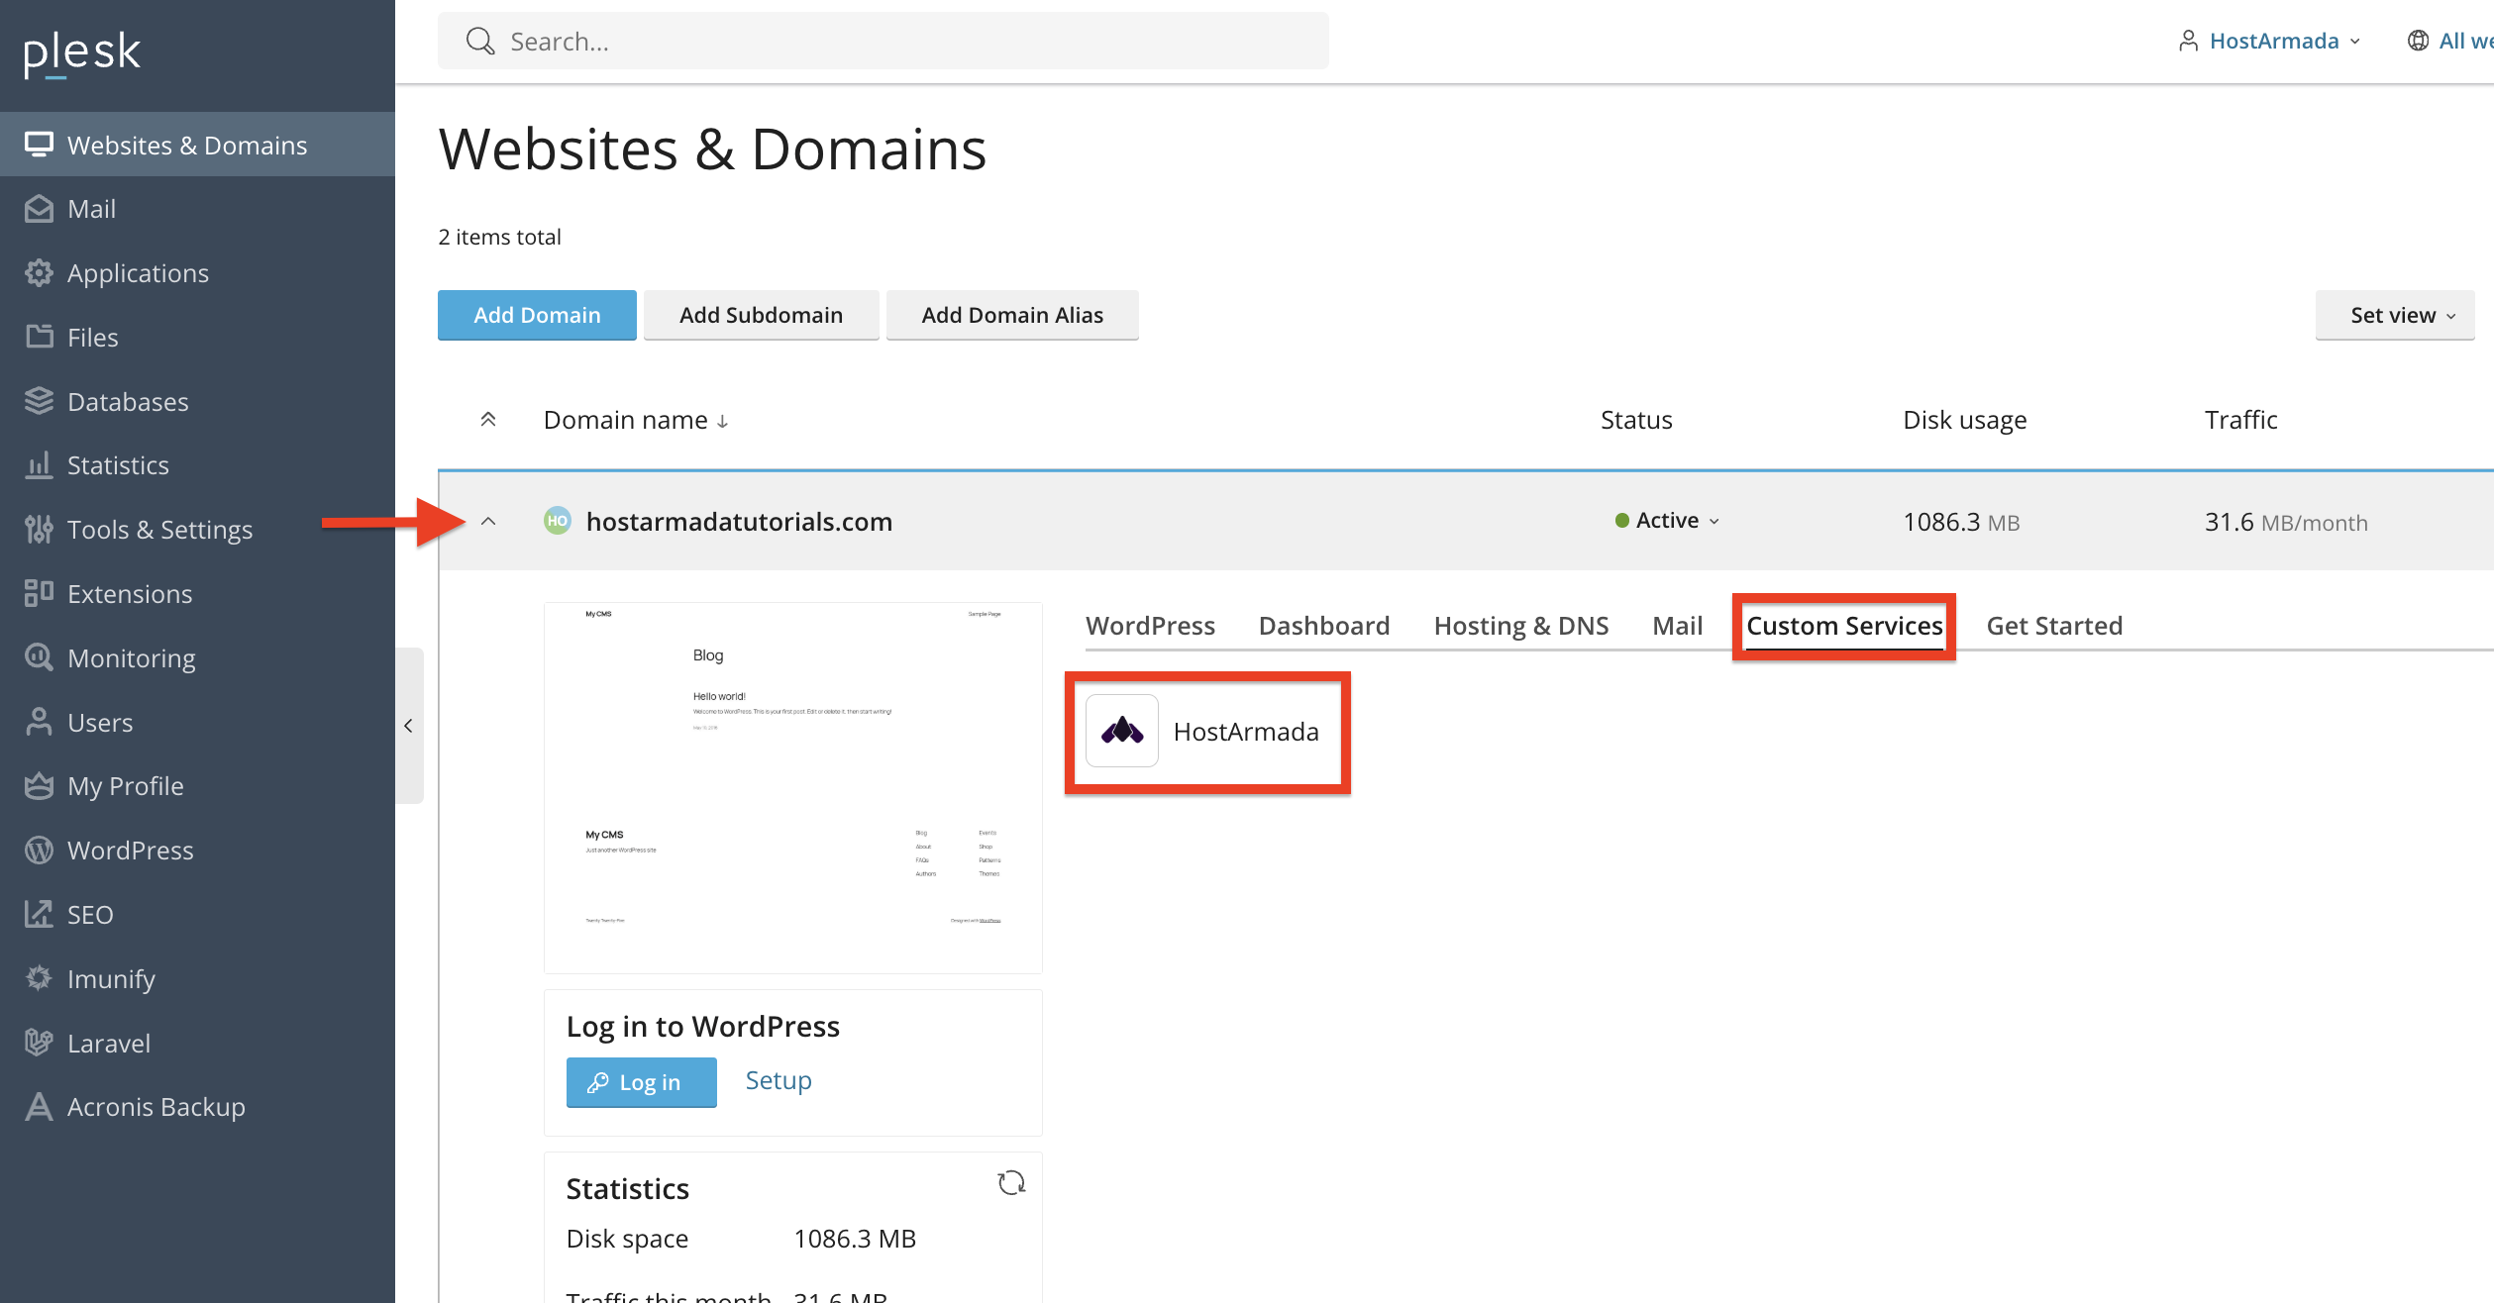This screenshot has height=1303, width=2494.
Task: Collapse all domains with double chevron
Action: (x=488, y=420)
